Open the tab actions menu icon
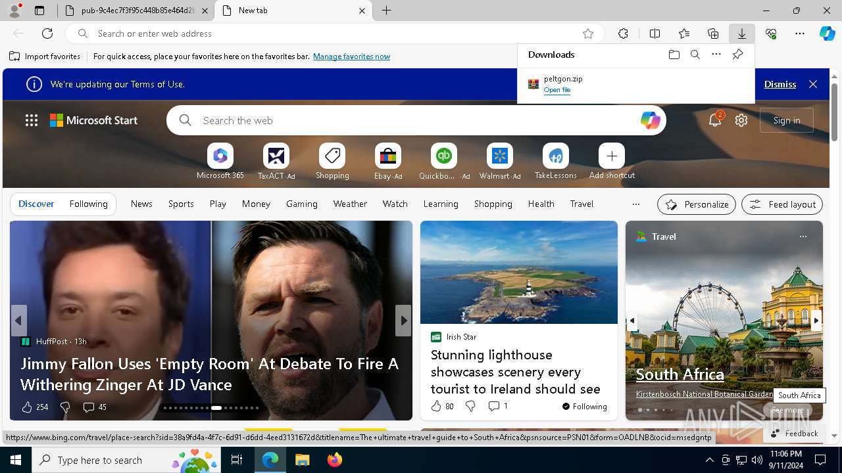This screenshot has width=842, height=473. click(x=39, y=11)
